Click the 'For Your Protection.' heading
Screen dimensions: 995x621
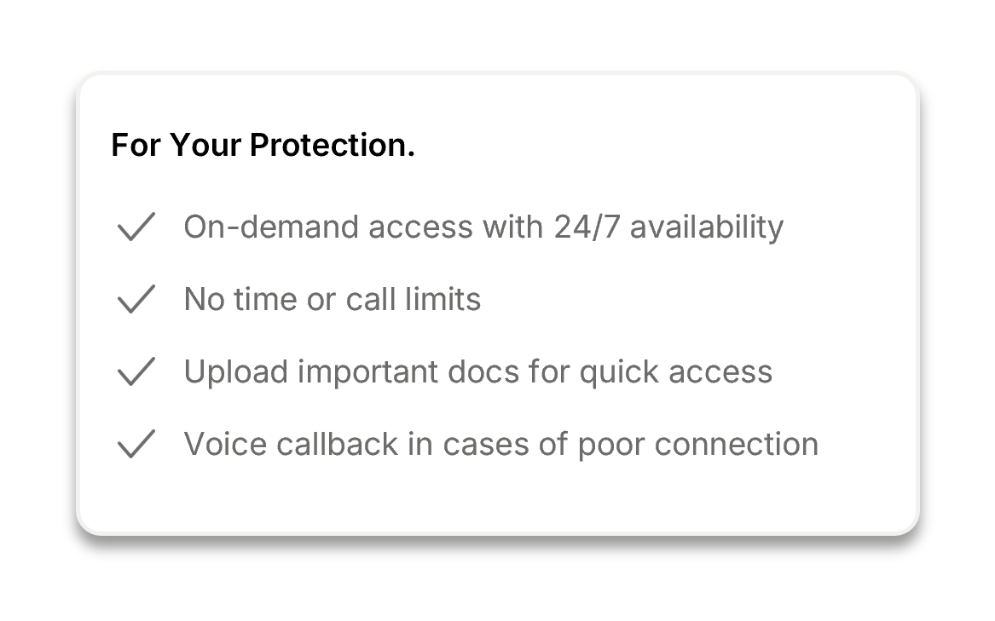(x=263, y=146)
